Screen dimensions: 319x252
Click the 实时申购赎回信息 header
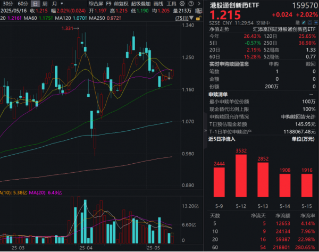click(x=229, y=64)
